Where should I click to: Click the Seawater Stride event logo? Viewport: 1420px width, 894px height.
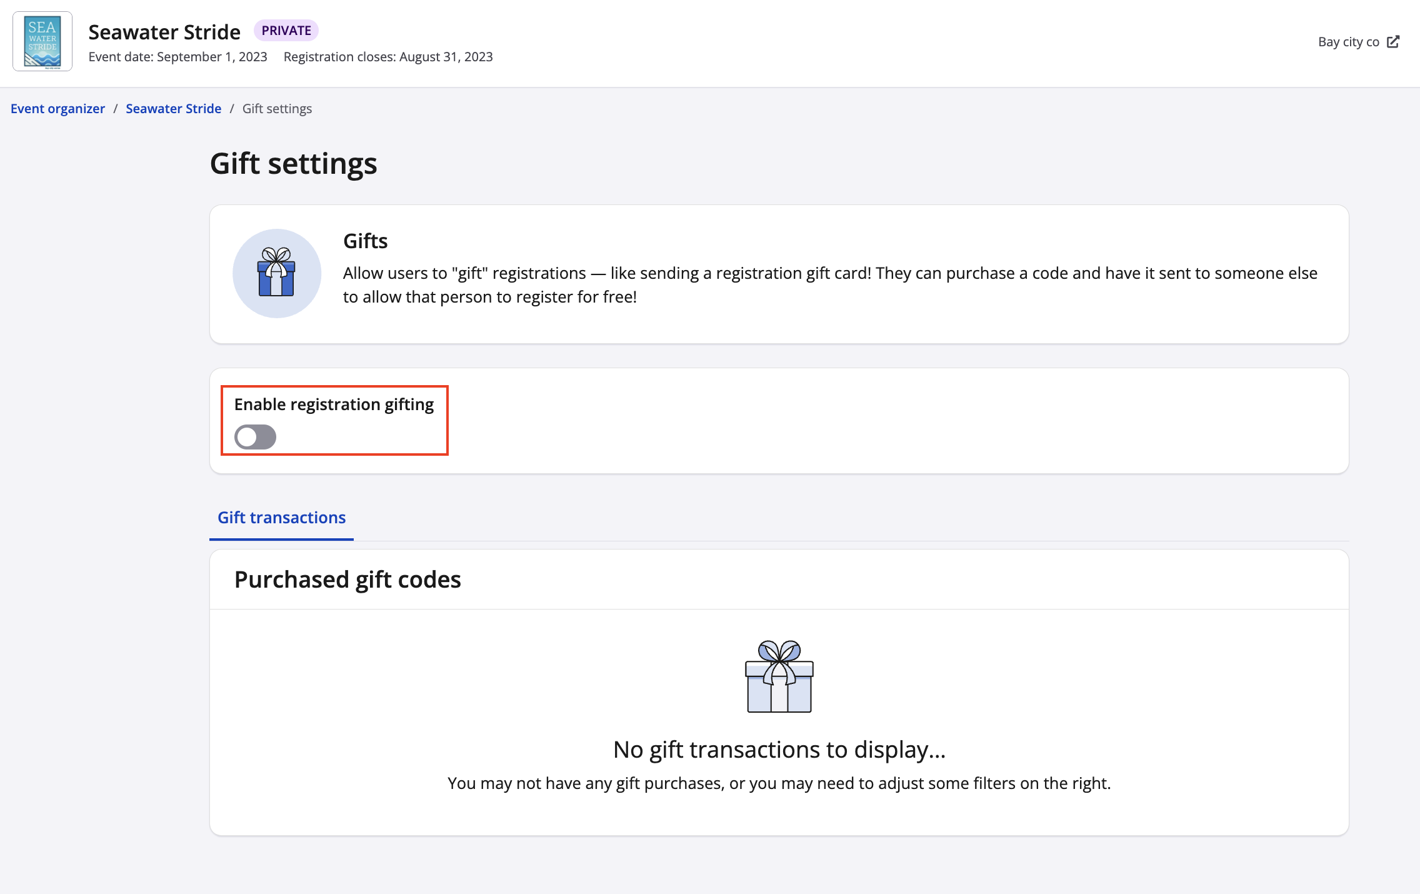(42, 41)
